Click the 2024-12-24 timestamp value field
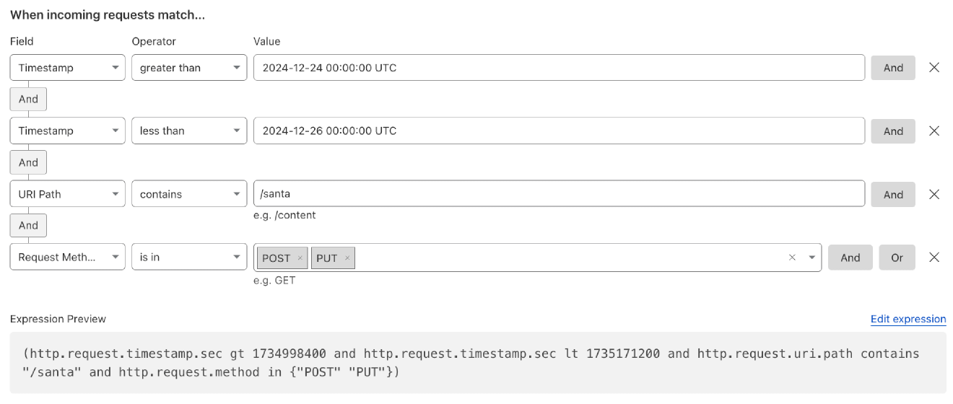This screenshot has width=953, height=404. click(x=560, y=68)
